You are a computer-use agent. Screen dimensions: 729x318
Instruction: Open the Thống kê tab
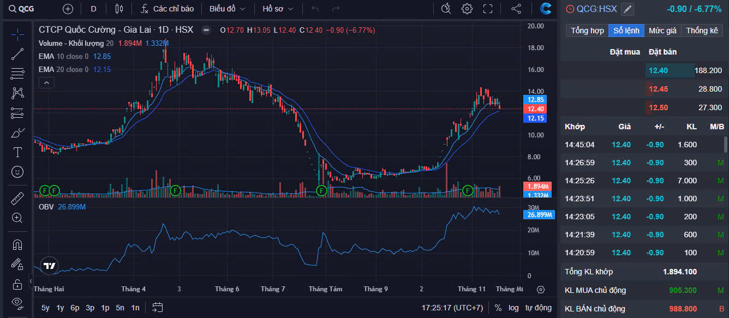click(x=702, y=31)
